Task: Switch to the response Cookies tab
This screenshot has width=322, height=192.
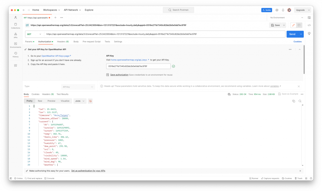Action: tap(35, 94)
